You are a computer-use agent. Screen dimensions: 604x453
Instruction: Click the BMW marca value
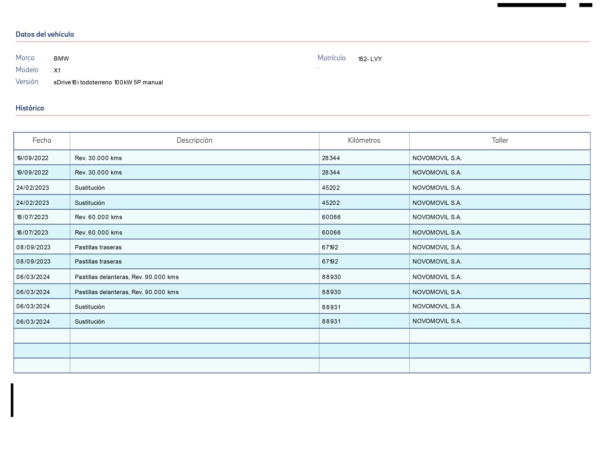[61, 59]
